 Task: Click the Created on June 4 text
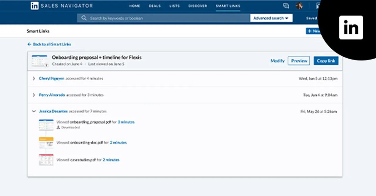coord(67,64)
